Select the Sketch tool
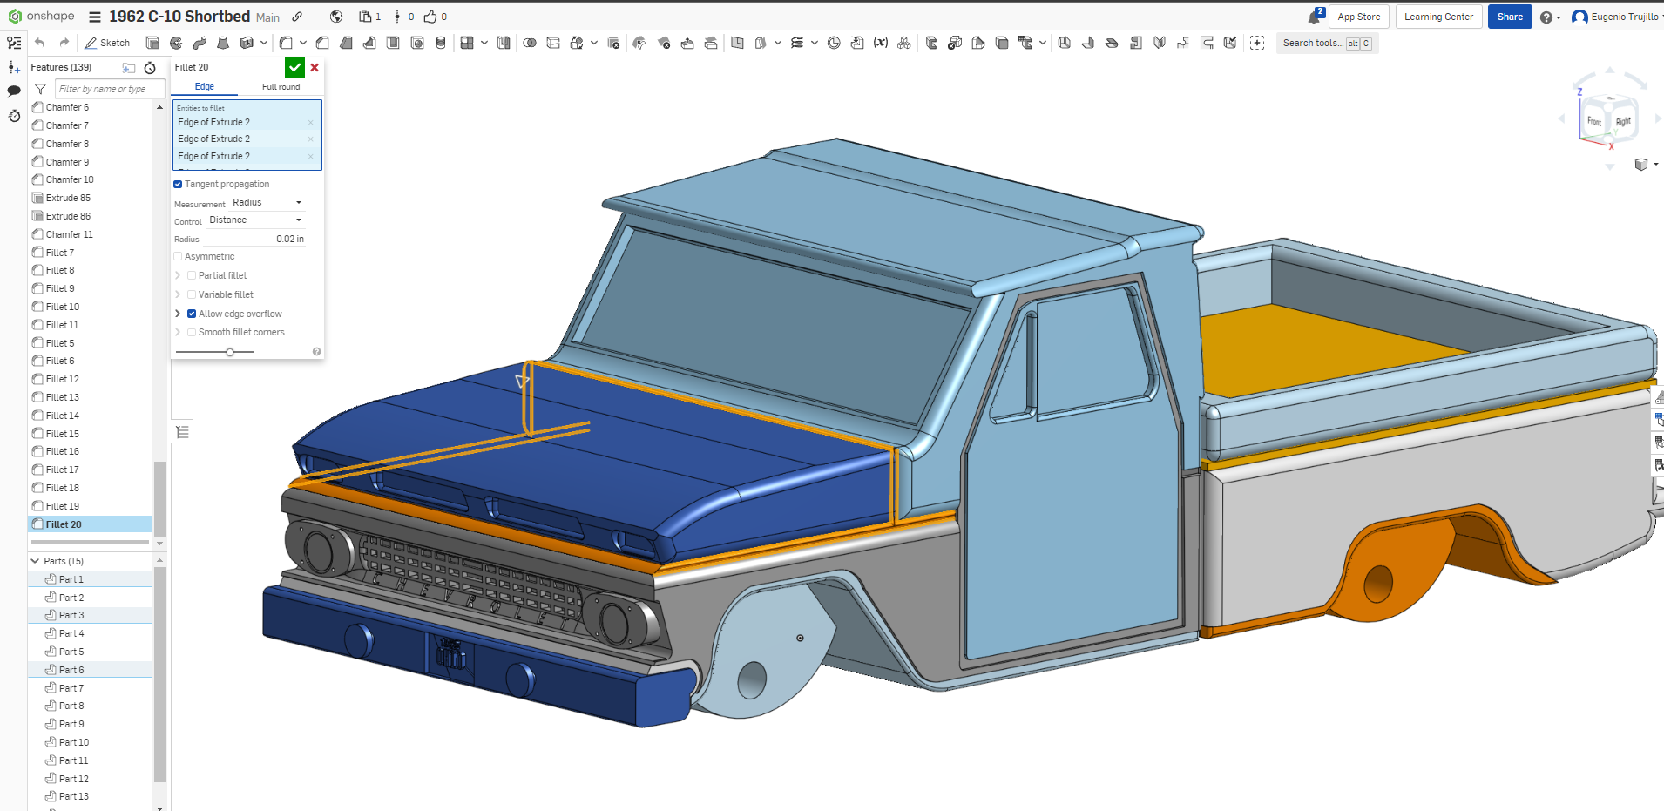This screenshot has width=1664, height=811. 107,42
